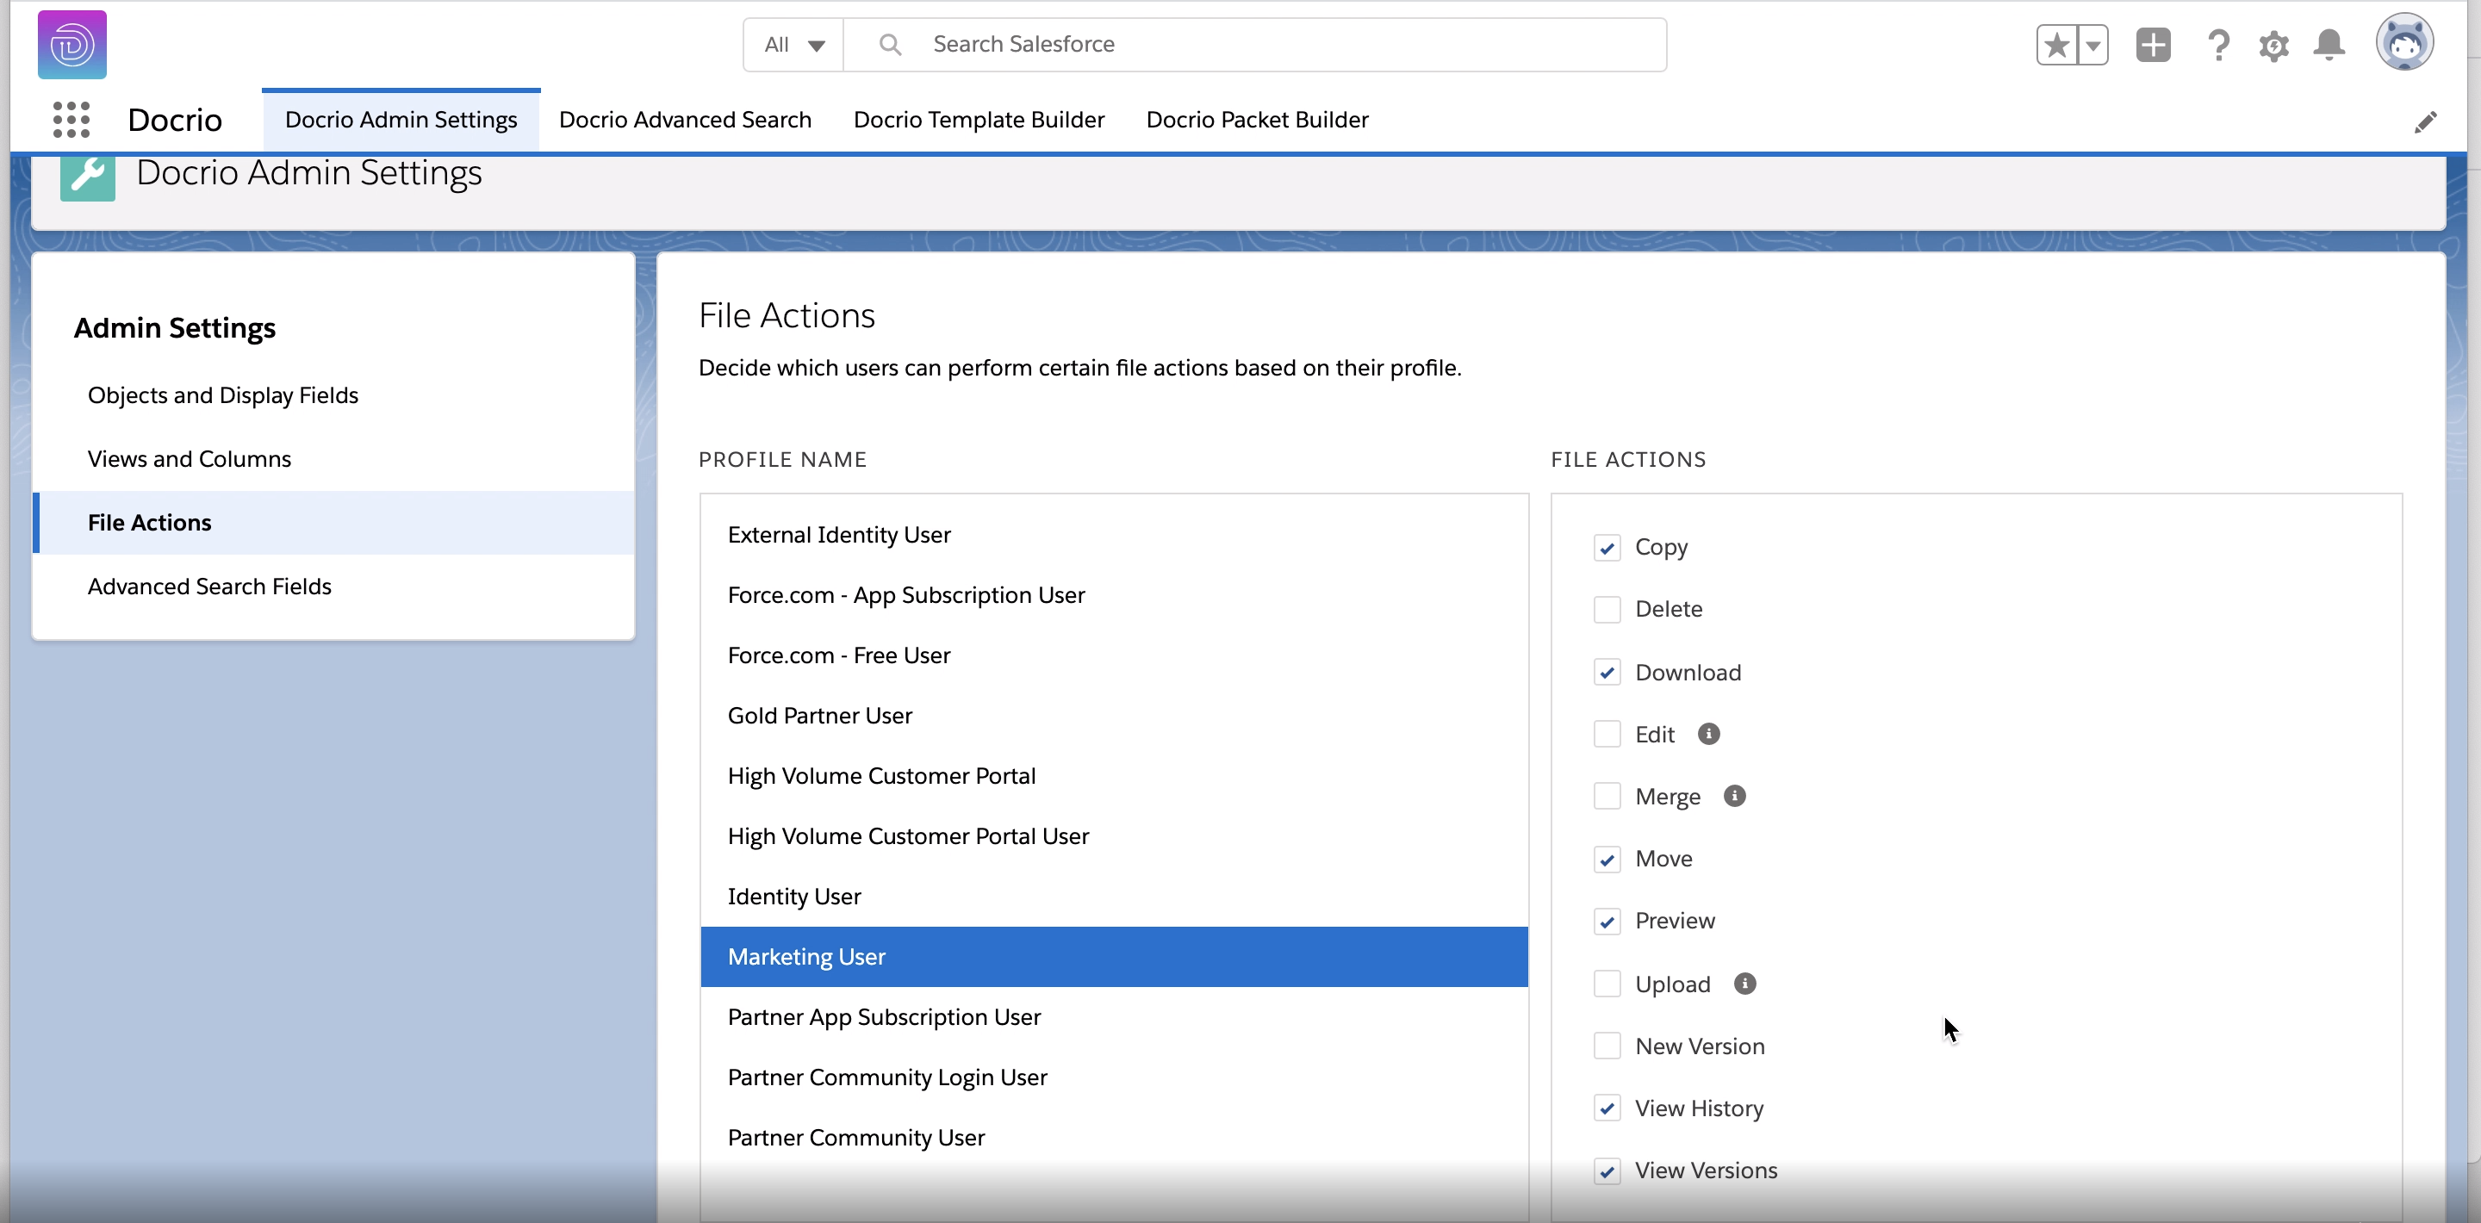
Task: Open Objects and Display Fields settings
Action: point(222,394)
